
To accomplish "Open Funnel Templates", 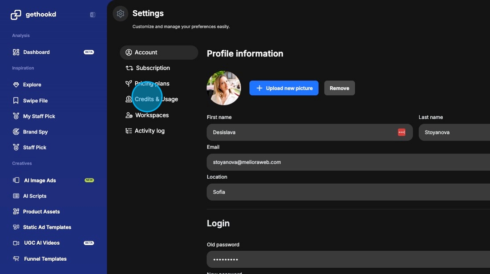I will tap(45, 259).
